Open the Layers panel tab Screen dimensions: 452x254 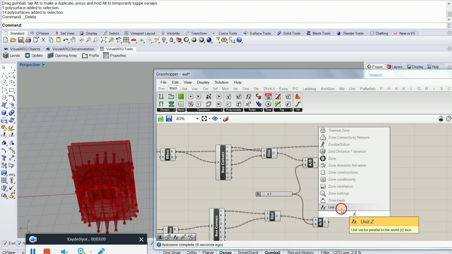(394, 67)
